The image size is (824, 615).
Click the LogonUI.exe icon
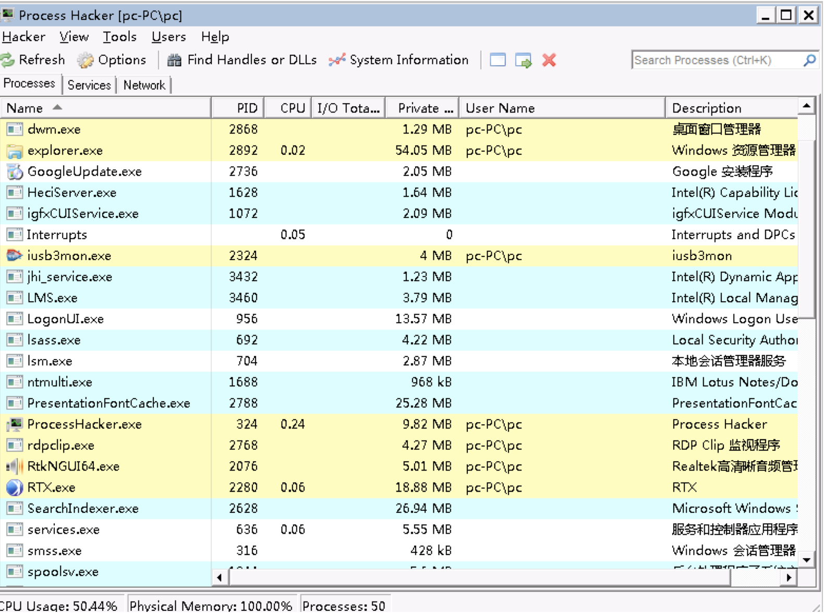pos(15,319)
